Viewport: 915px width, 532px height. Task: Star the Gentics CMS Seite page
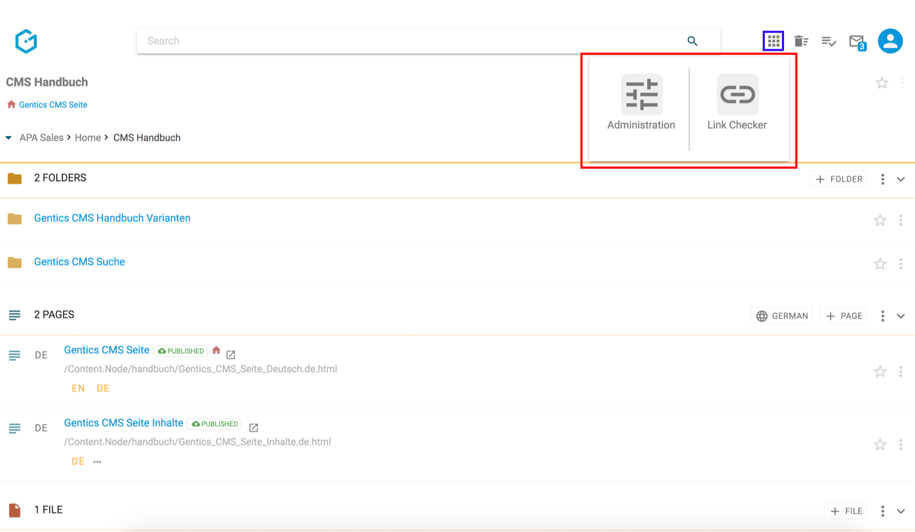coord(880,372)
